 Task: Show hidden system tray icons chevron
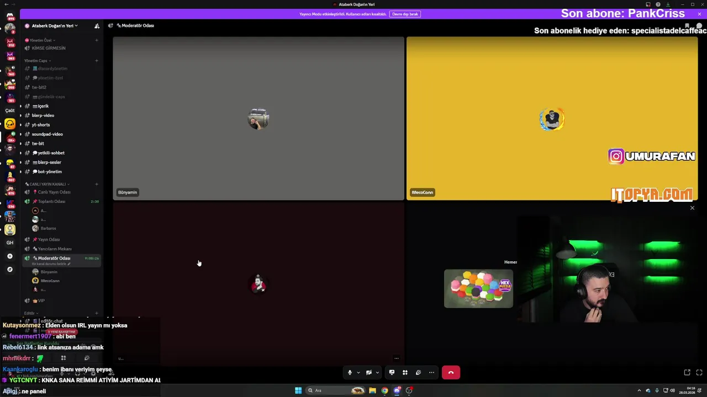coord(639,390)
